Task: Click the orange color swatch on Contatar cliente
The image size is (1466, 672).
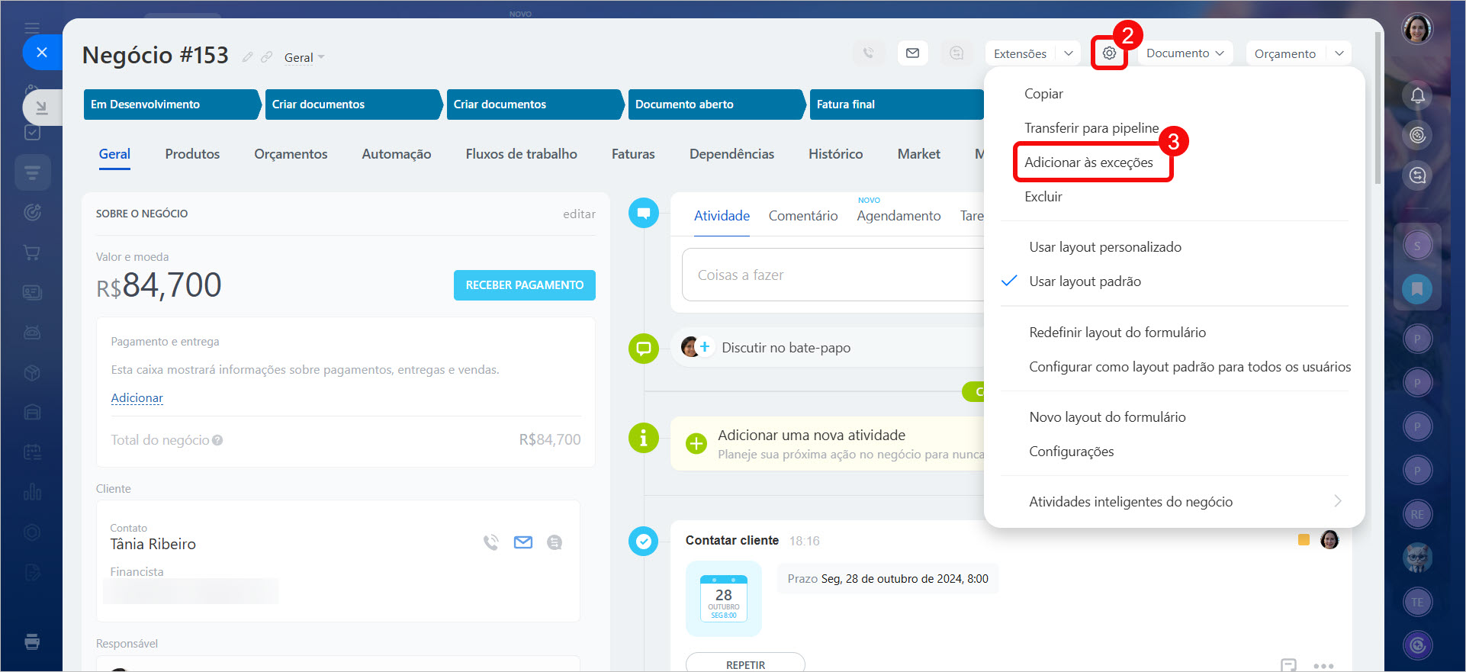Action: point(1304,540)
